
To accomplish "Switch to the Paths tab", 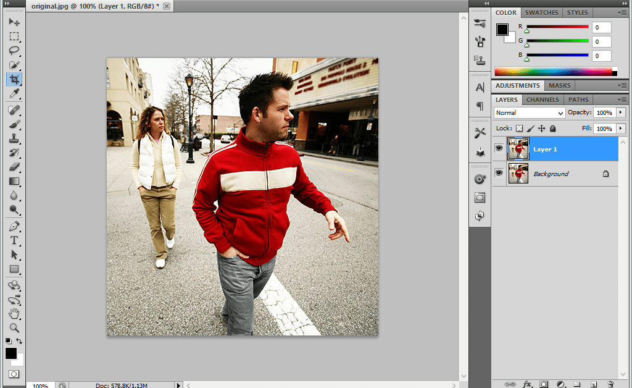I will (578, 99).
